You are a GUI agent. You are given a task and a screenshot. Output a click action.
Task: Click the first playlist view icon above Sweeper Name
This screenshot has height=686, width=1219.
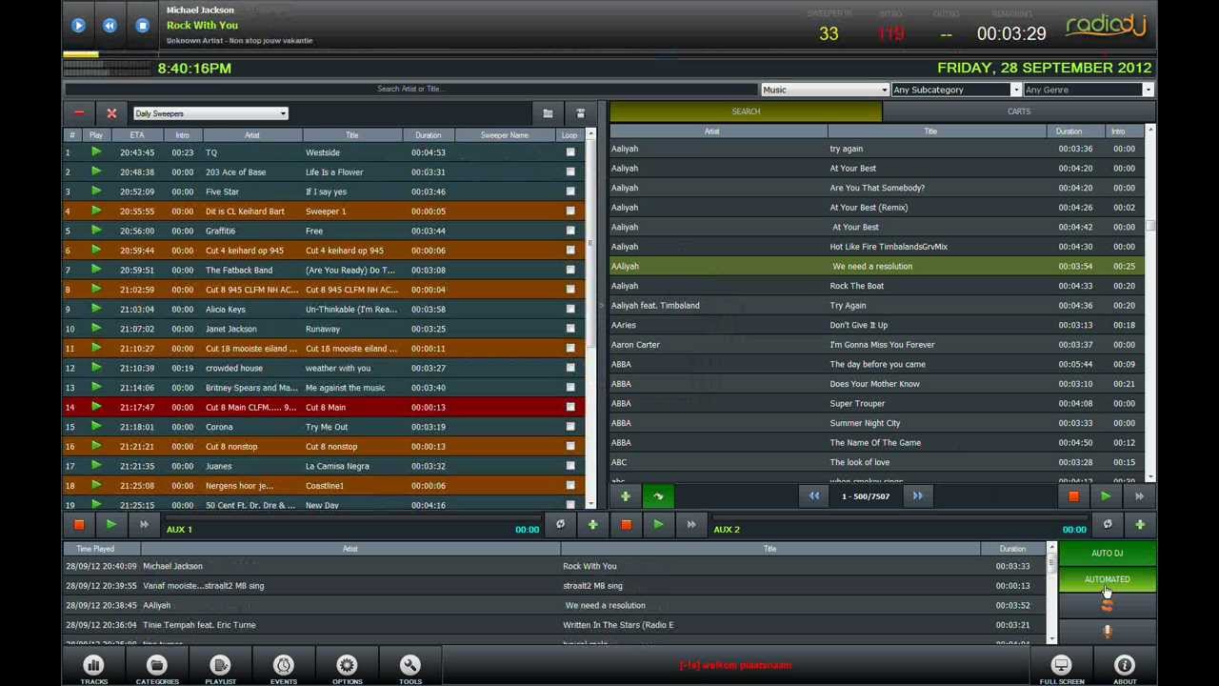548,114
